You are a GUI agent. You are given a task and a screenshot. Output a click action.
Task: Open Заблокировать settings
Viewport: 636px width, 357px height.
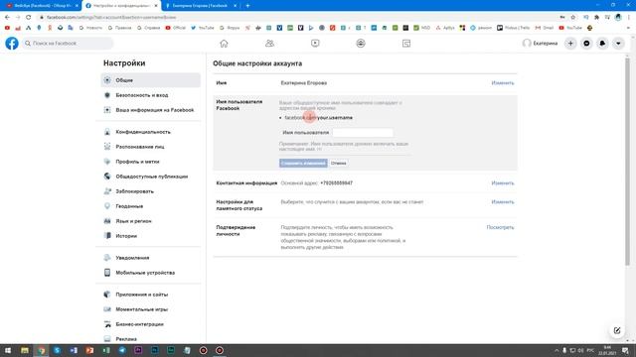coord(150,191)
